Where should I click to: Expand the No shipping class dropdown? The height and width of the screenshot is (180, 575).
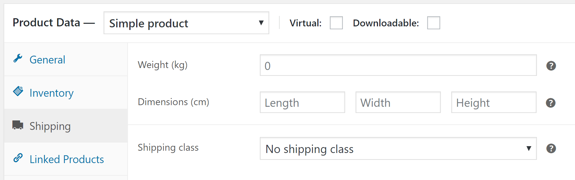[398, 148]
